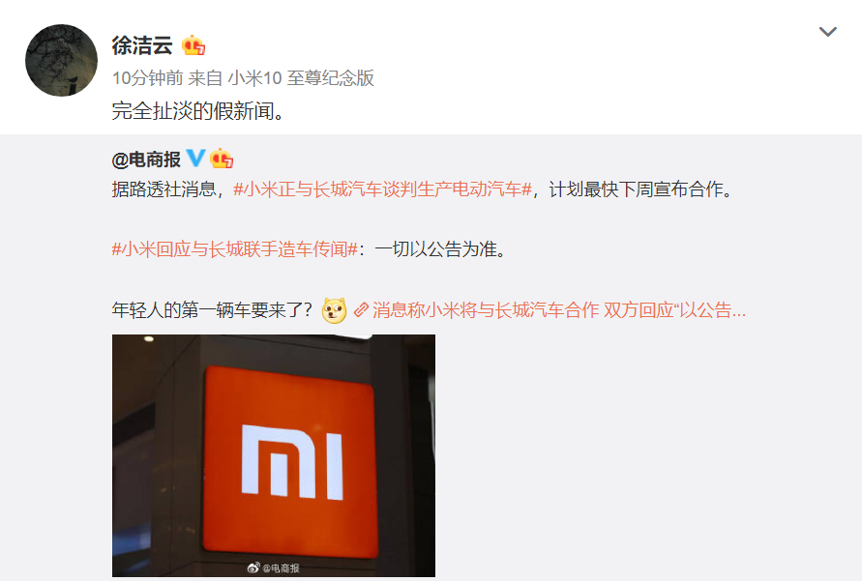
Task: Open 徐洁云 username profile link
Action: click(142, 45)
